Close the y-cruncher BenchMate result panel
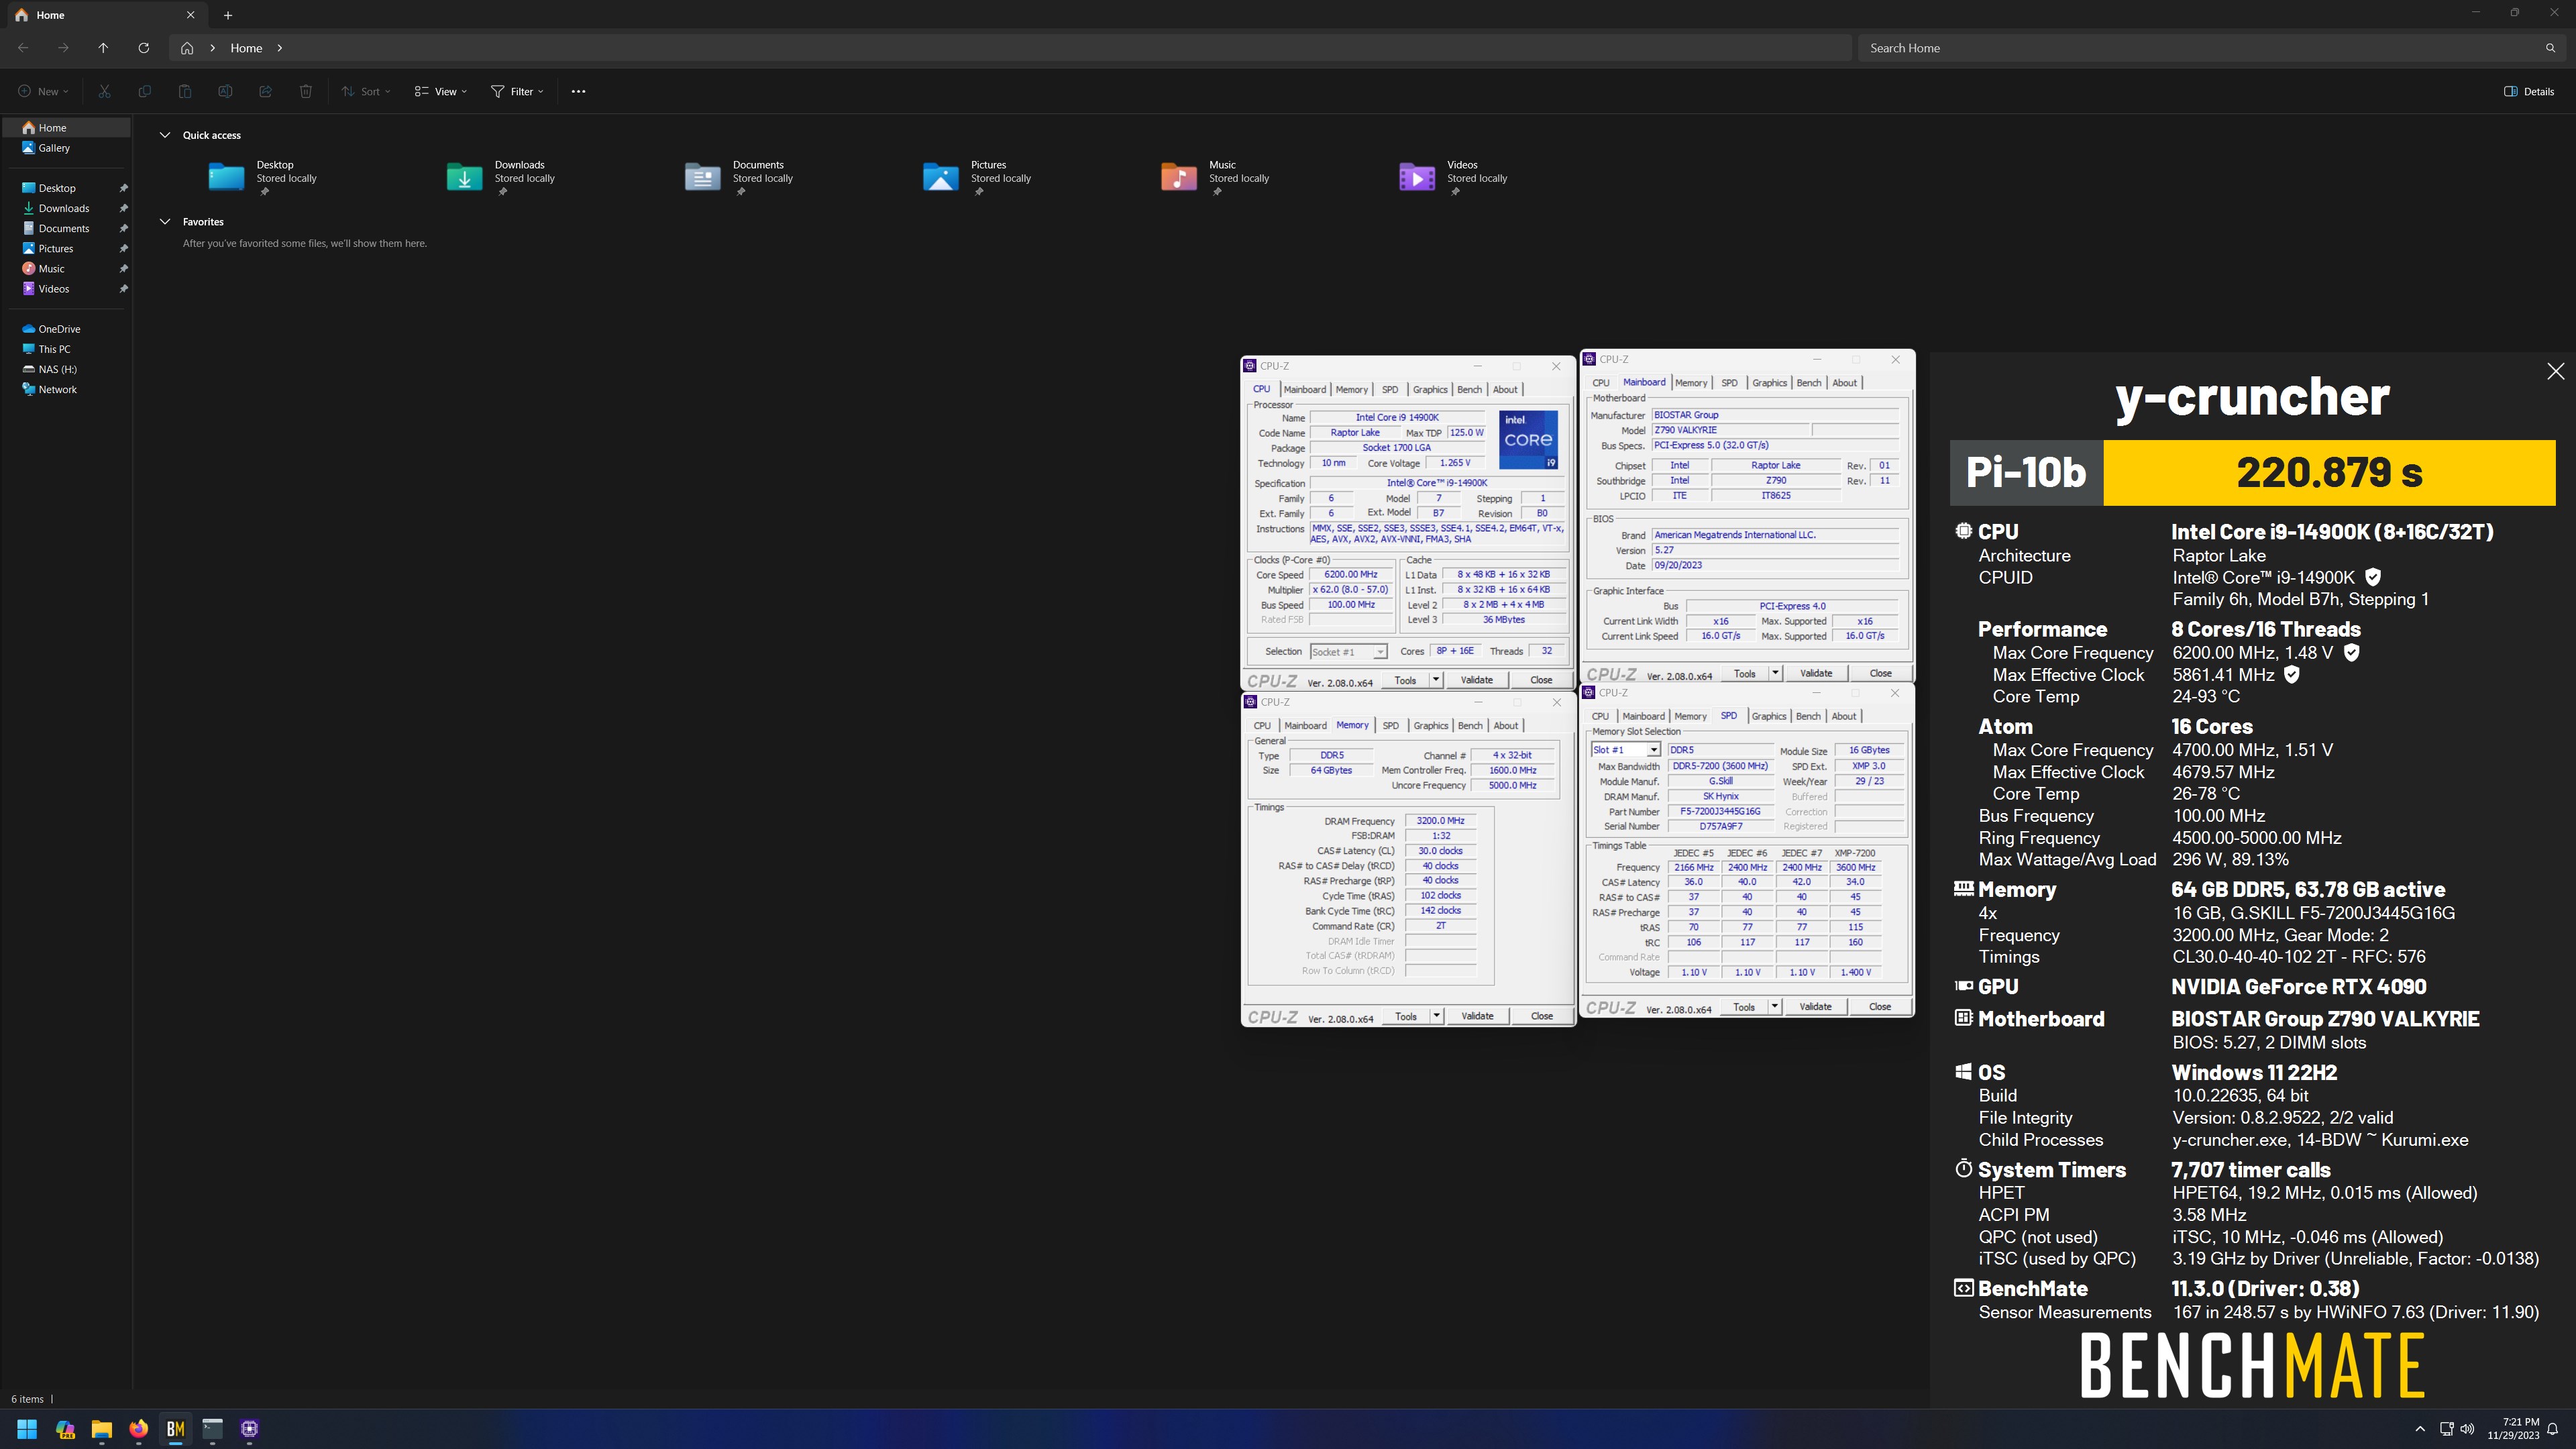Image resolution: width=2576 pixels, height=1449 pixels. point(2555,371)
